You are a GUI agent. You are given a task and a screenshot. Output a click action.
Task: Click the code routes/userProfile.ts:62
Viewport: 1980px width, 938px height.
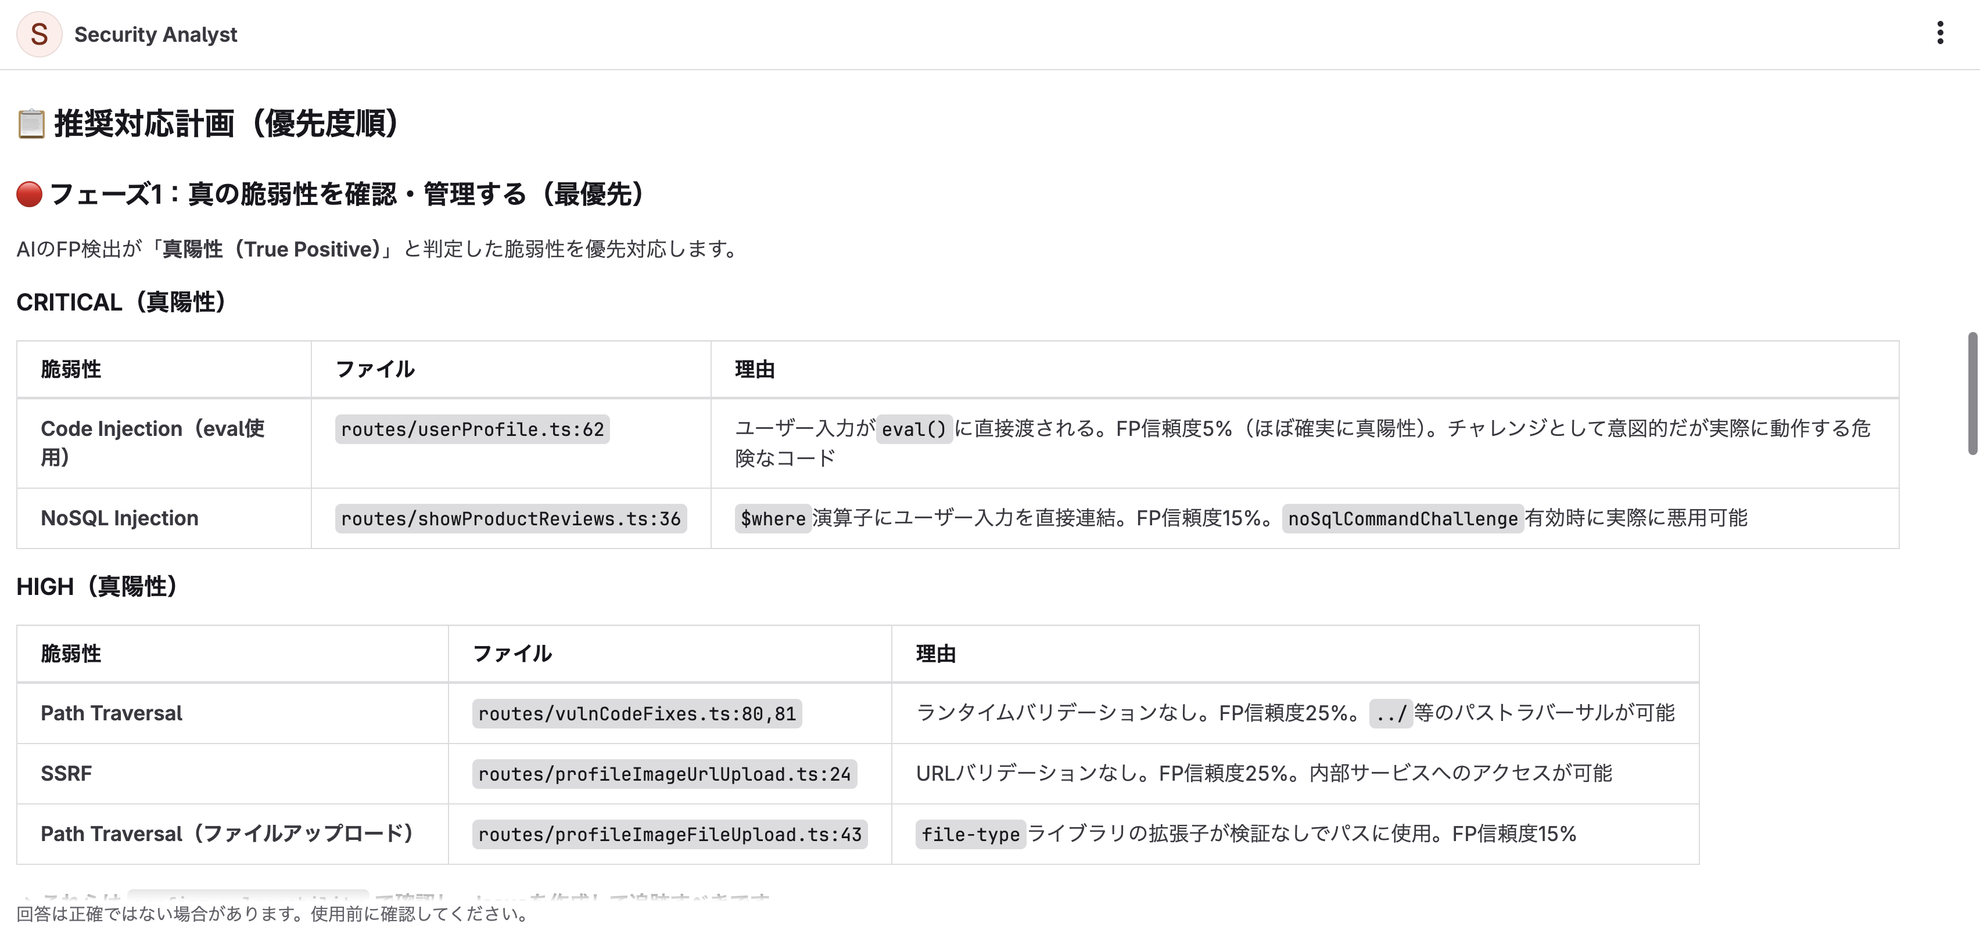coord(472,430)
